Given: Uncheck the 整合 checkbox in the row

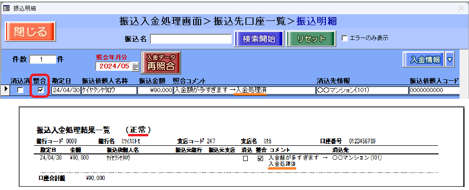Looking at the screenshot, I should tap(41, 90).
